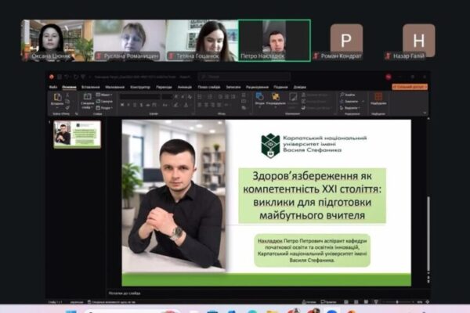Open the File (Файл) menu tab
470x313 pixels.
[x=52, y=87]
